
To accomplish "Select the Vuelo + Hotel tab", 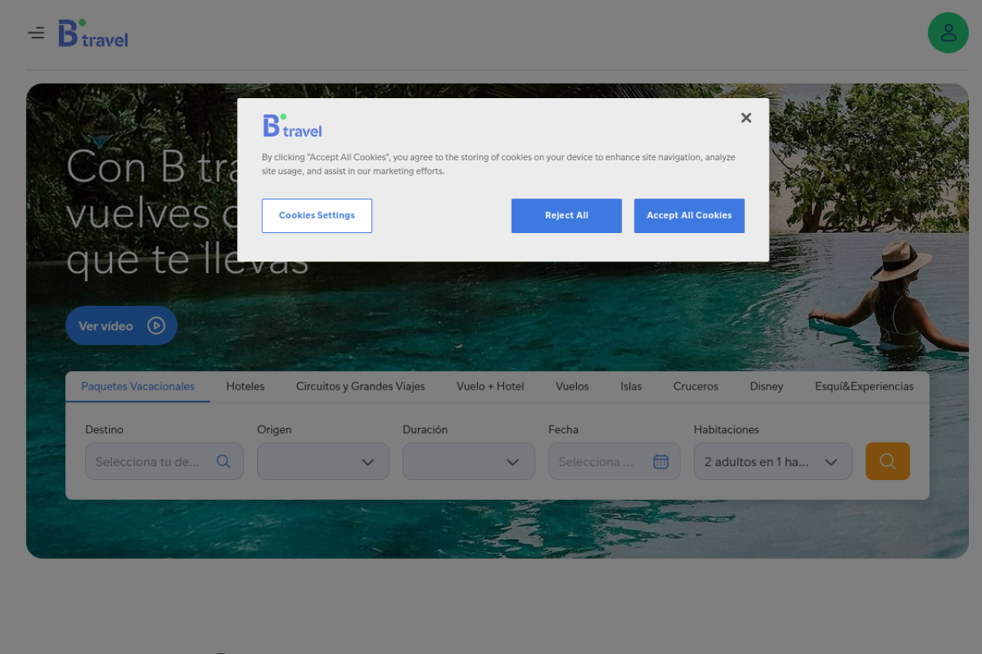I will click(490, 386).
